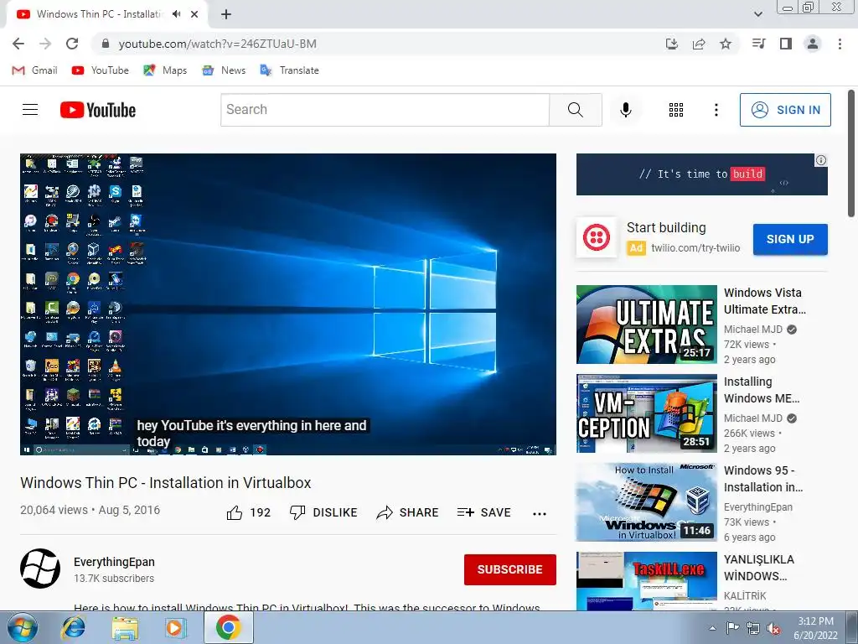Open the EverythingEpan channel name link

tap(114, 562)
